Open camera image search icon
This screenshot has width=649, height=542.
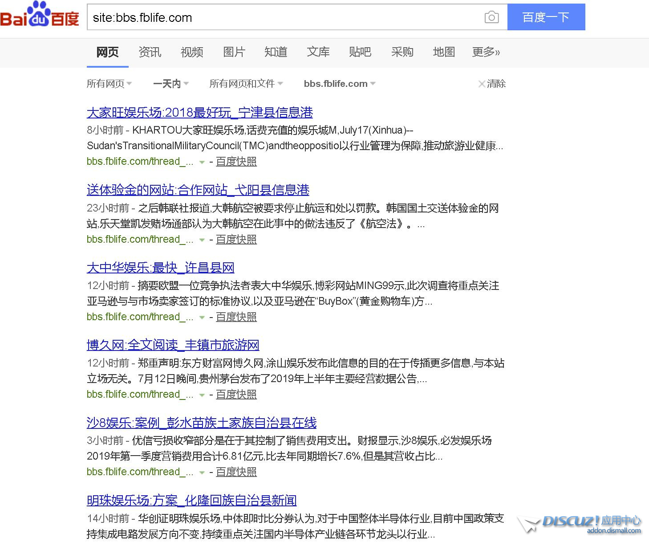pyautogui.click(x=491, y=17)
